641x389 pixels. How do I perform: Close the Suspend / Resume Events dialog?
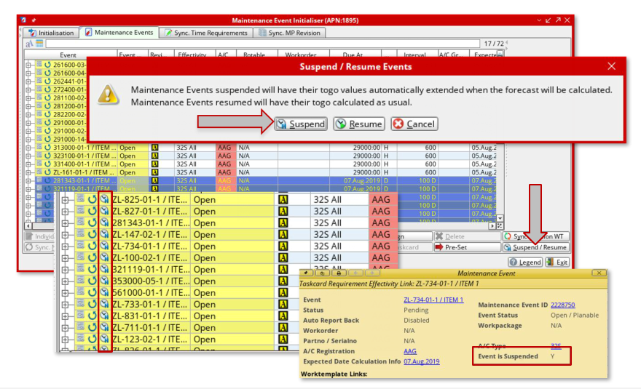point(611,66)
